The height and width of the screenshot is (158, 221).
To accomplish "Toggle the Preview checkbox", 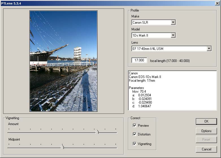I will 135,125.
